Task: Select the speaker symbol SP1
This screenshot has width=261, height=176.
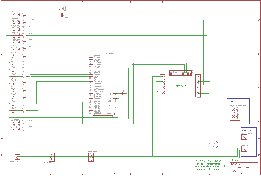Action: 218,145
